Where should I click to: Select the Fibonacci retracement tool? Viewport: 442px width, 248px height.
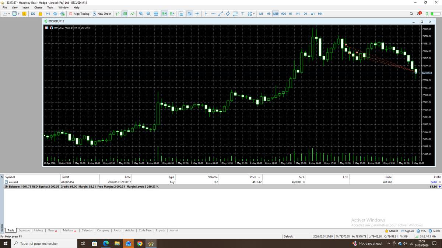pos(235,14)
